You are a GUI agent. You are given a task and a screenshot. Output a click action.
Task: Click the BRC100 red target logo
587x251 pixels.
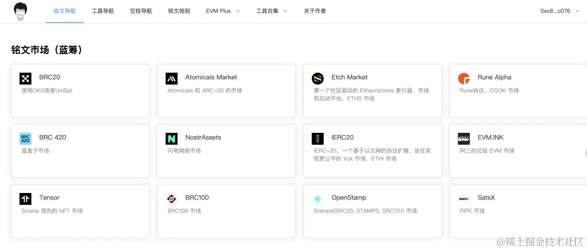pyautogui.click(x=171, y=199)
